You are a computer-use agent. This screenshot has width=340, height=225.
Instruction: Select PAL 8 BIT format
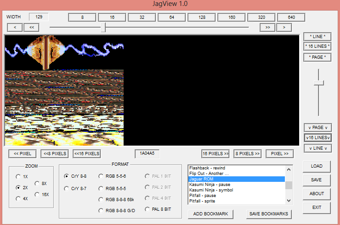pyautogui.click(x=148, y=210)
